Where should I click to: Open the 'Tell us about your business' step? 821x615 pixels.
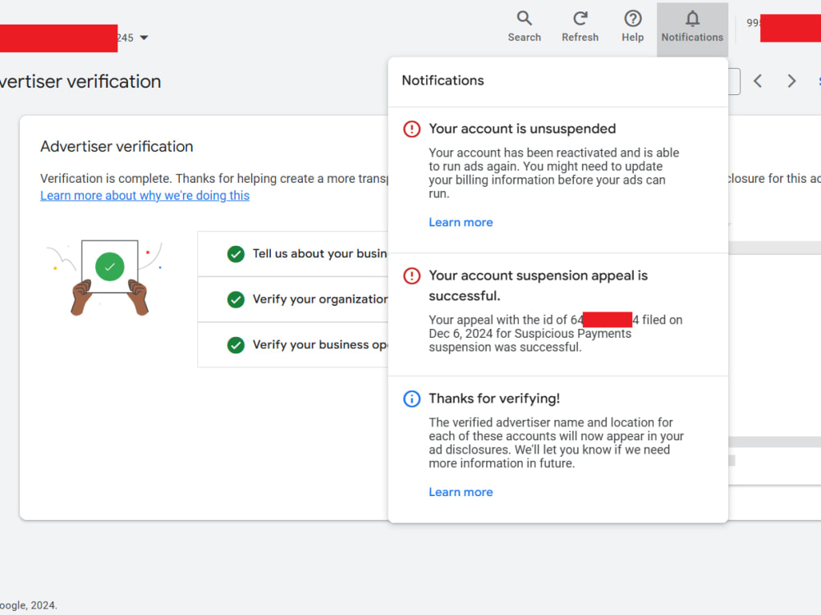pyautogui.click(x=293, y=254)
